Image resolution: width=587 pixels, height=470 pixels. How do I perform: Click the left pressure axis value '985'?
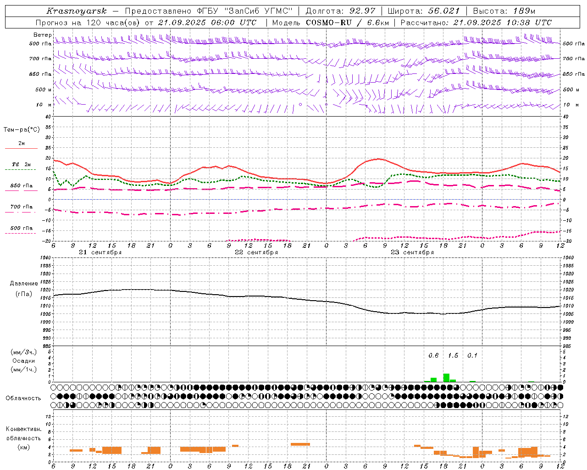point(47,346)
